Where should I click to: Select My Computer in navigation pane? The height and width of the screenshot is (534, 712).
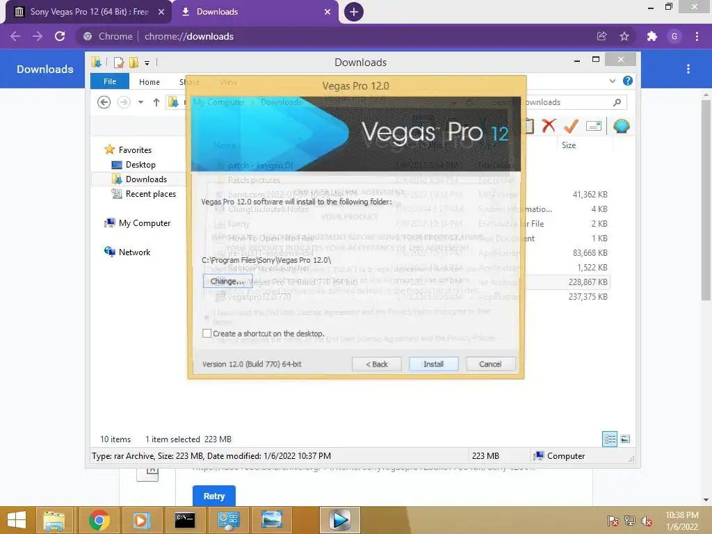click(145, 223)
